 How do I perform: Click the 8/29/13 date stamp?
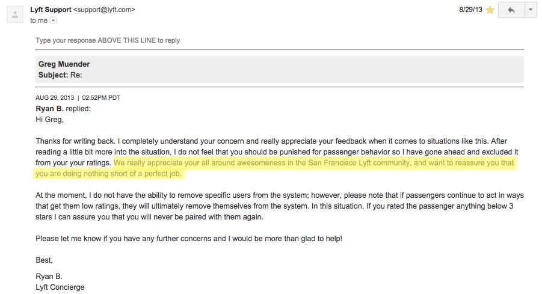[470, 10]
